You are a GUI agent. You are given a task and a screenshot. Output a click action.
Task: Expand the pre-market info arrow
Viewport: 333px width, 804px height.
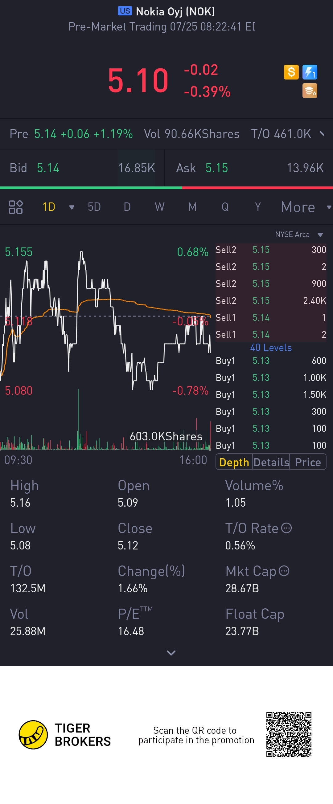(322, 134)
